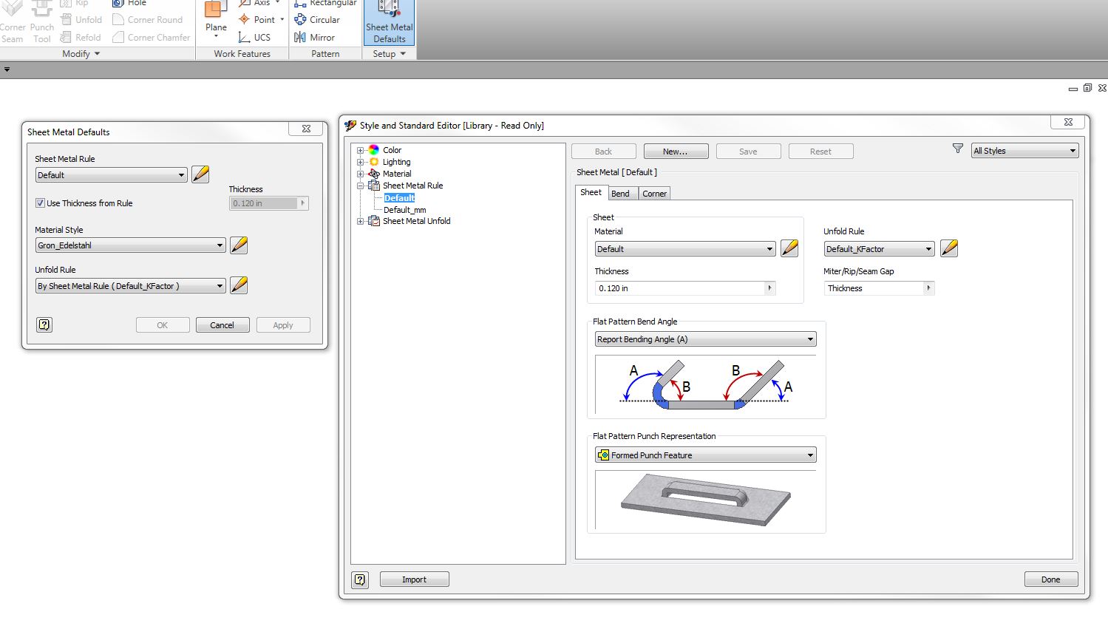The image size is (1108, 629).
Task: Switch to the Sheet tab
Action: click(x=591, y=192)
